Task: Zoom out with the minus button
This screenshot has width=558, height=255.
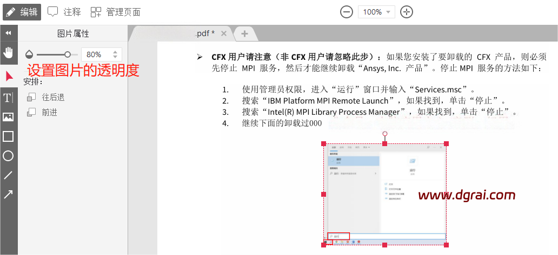Action: click(347, 12)
